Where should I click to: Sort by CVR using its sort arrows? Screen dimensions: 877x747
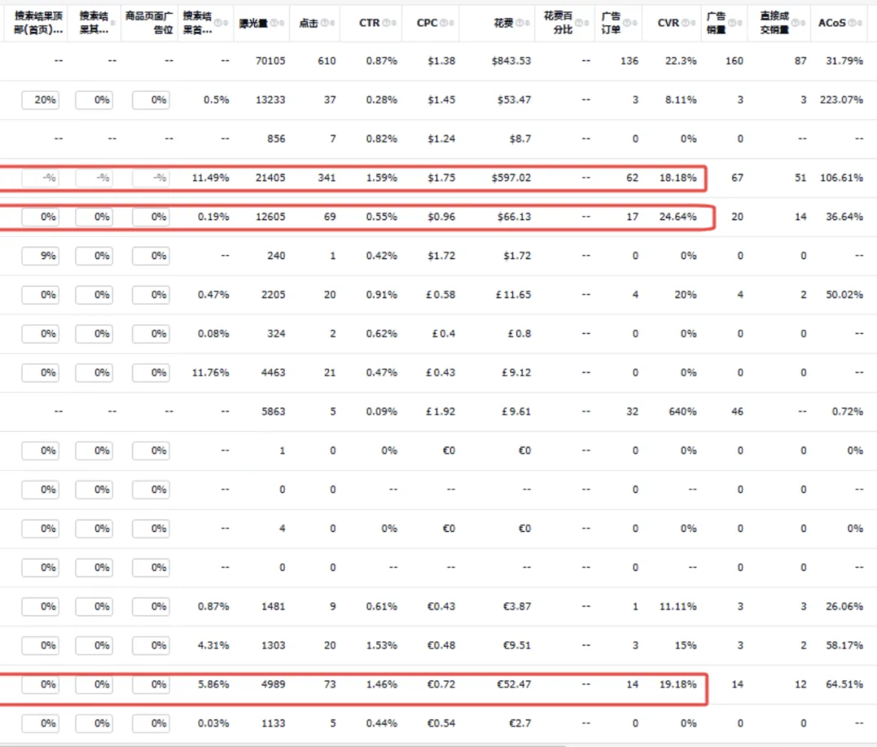pos(693,23)
